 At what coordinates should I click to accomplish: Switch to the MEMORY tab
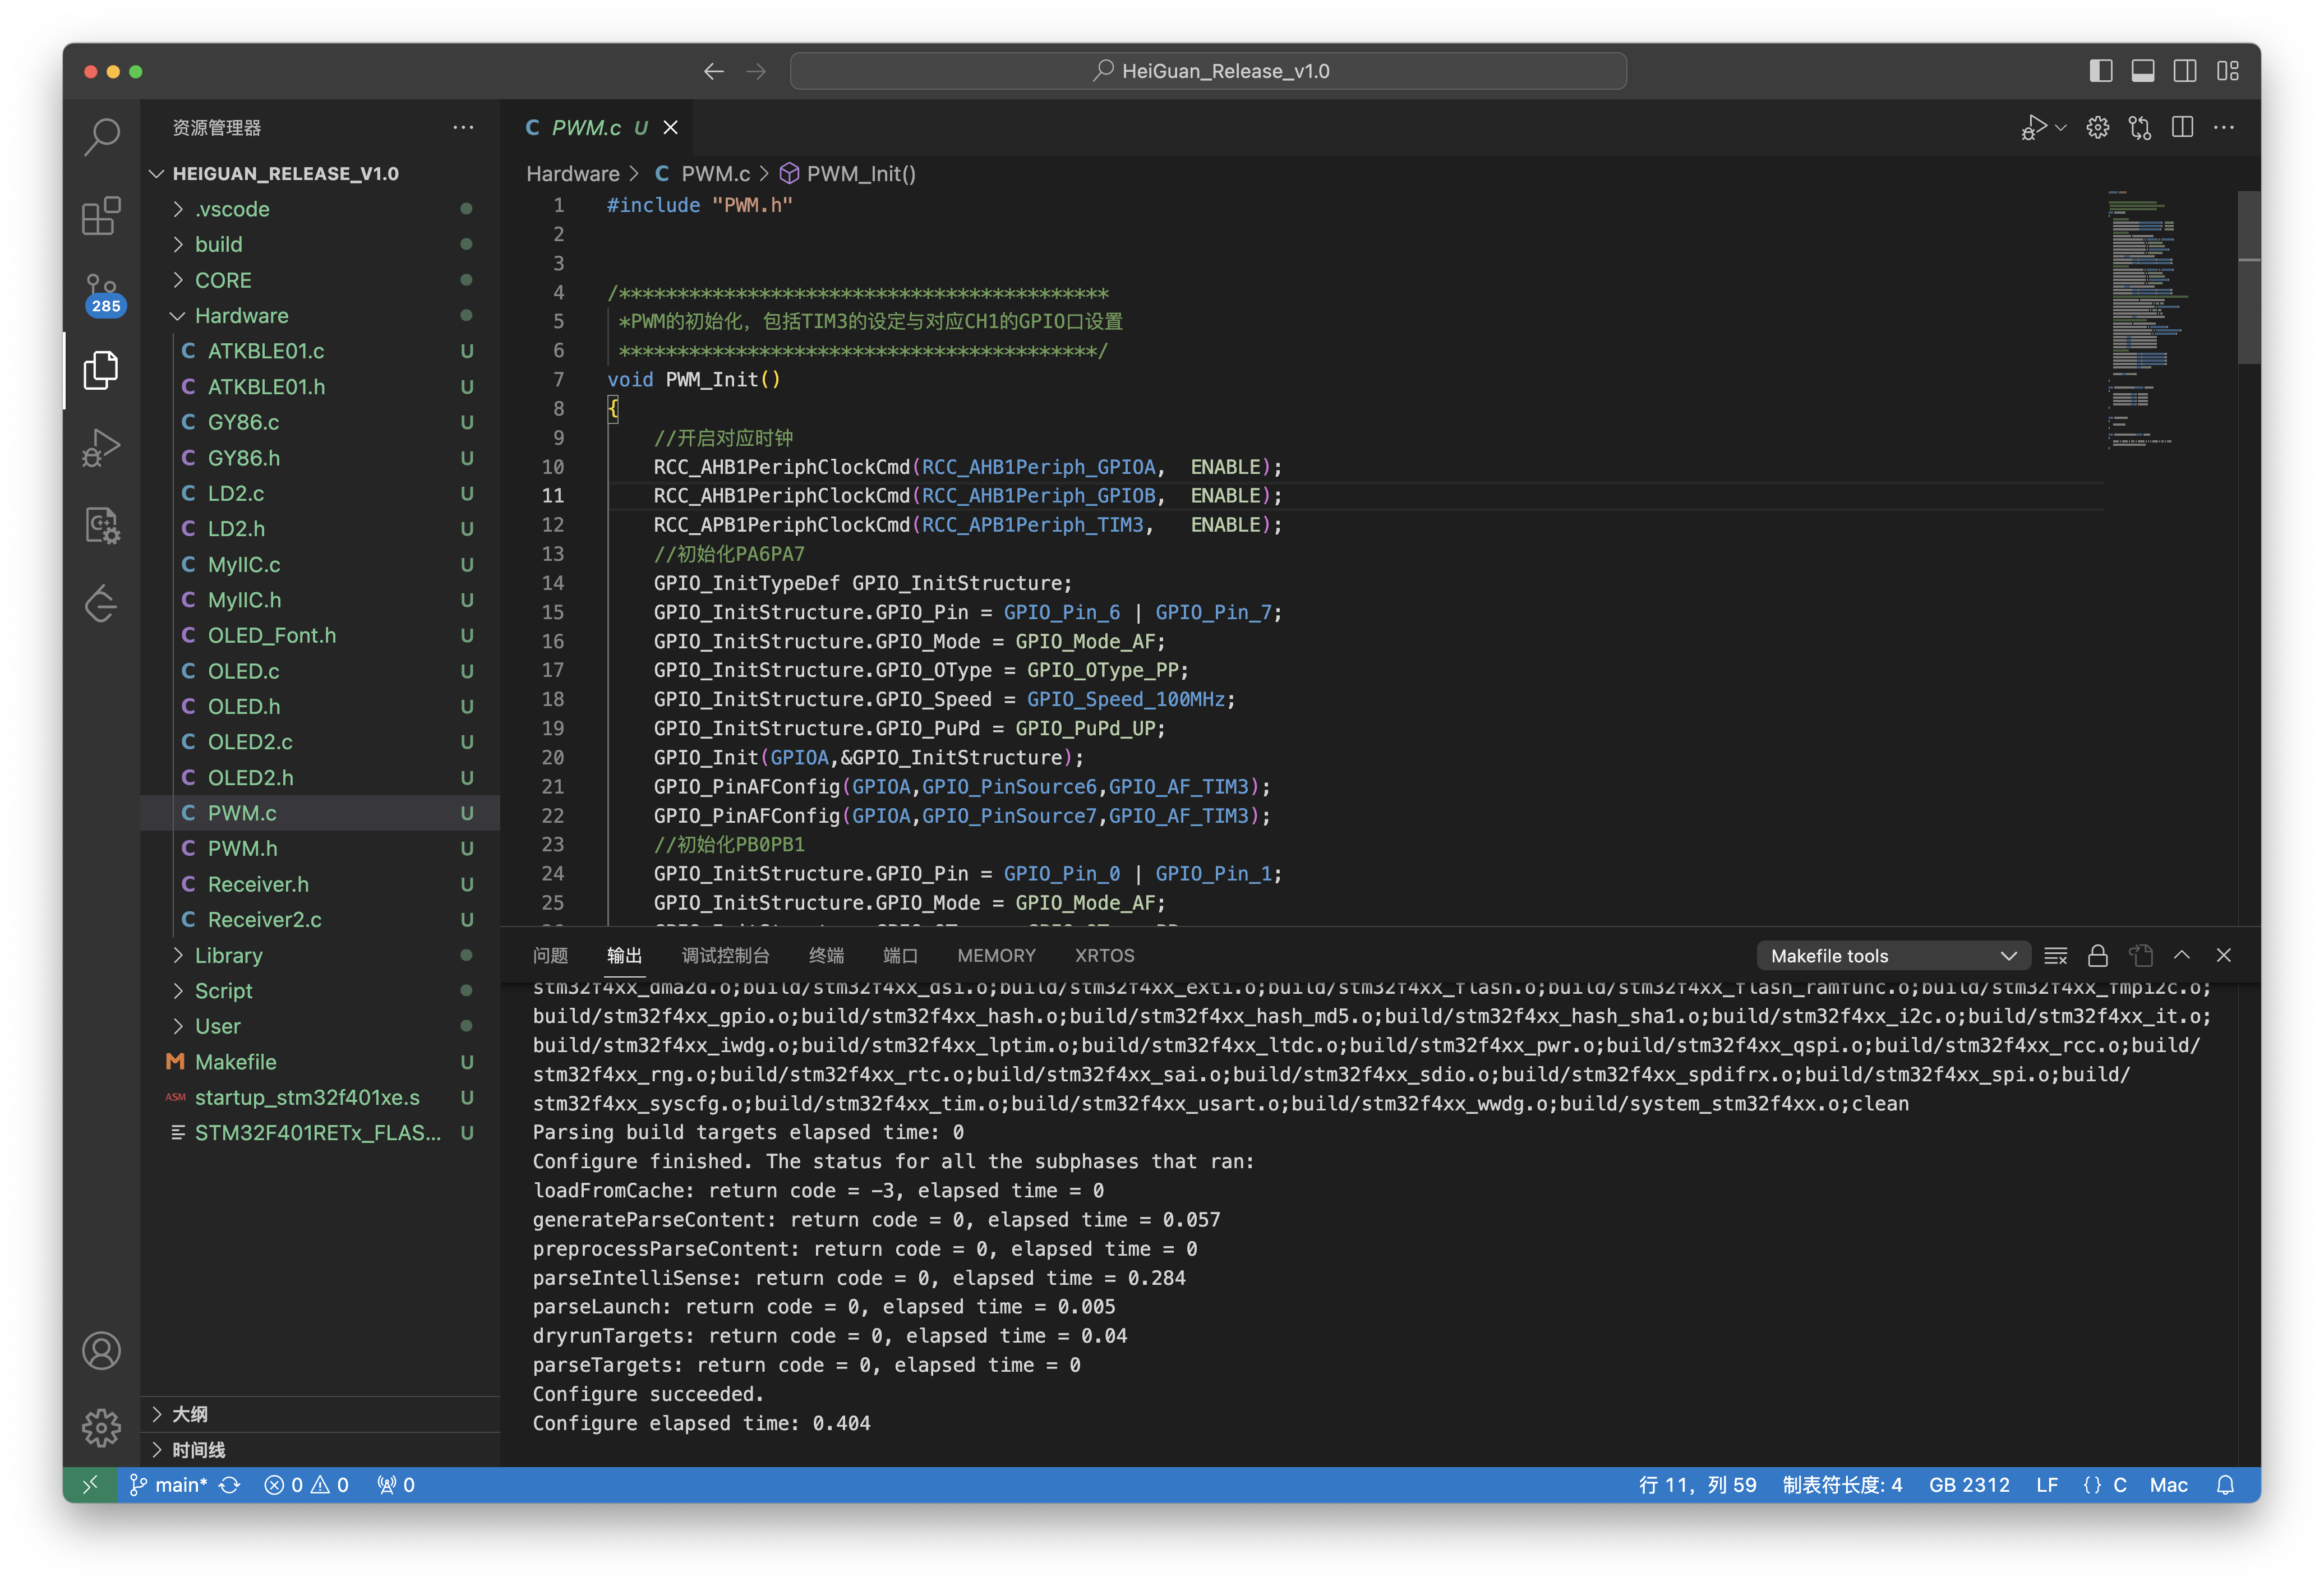coord(996,956)
